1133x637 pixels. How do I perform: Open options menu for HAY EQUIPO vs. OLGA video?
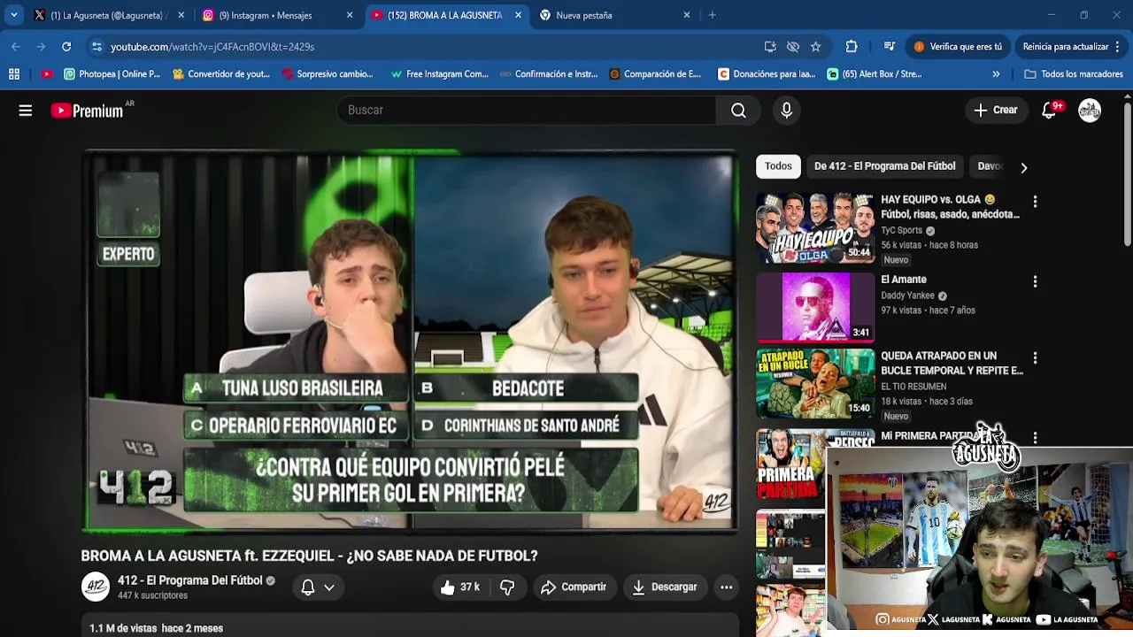tap(1035, 202)
